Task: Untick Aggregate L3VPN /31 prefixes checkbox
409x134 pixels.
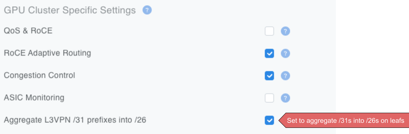Action: [269, 120]
